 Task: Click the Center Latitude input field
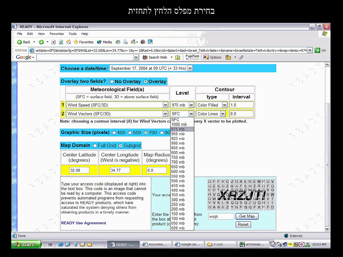[x=79, y=170]
